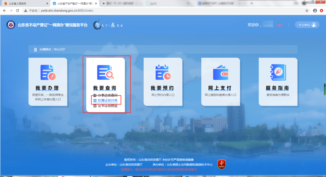Click the platform emblem logo in header

11,25
